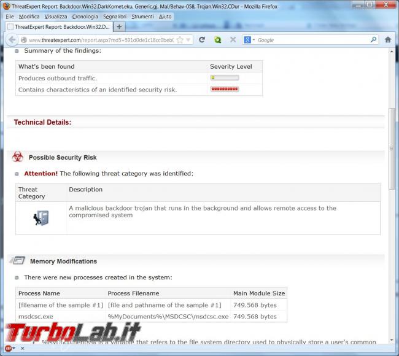This screenshot has height=356, width=399.
Task: Click the biohazard Possible Security Risk icon
Action: 18,157
